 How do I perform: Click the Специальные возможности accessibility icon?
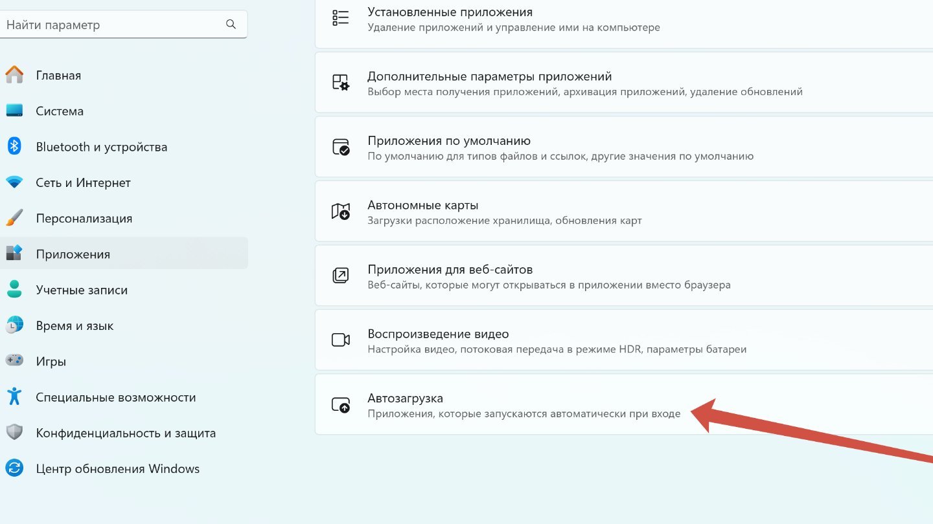[x=14, y=397]
